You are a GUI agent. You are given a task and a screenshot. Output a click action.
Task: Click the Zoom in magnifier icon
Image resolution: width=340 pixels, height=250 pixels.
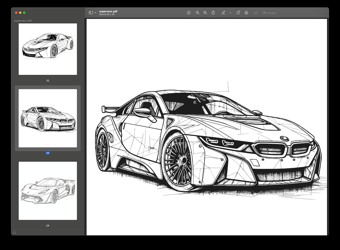(x=205, y=13)
